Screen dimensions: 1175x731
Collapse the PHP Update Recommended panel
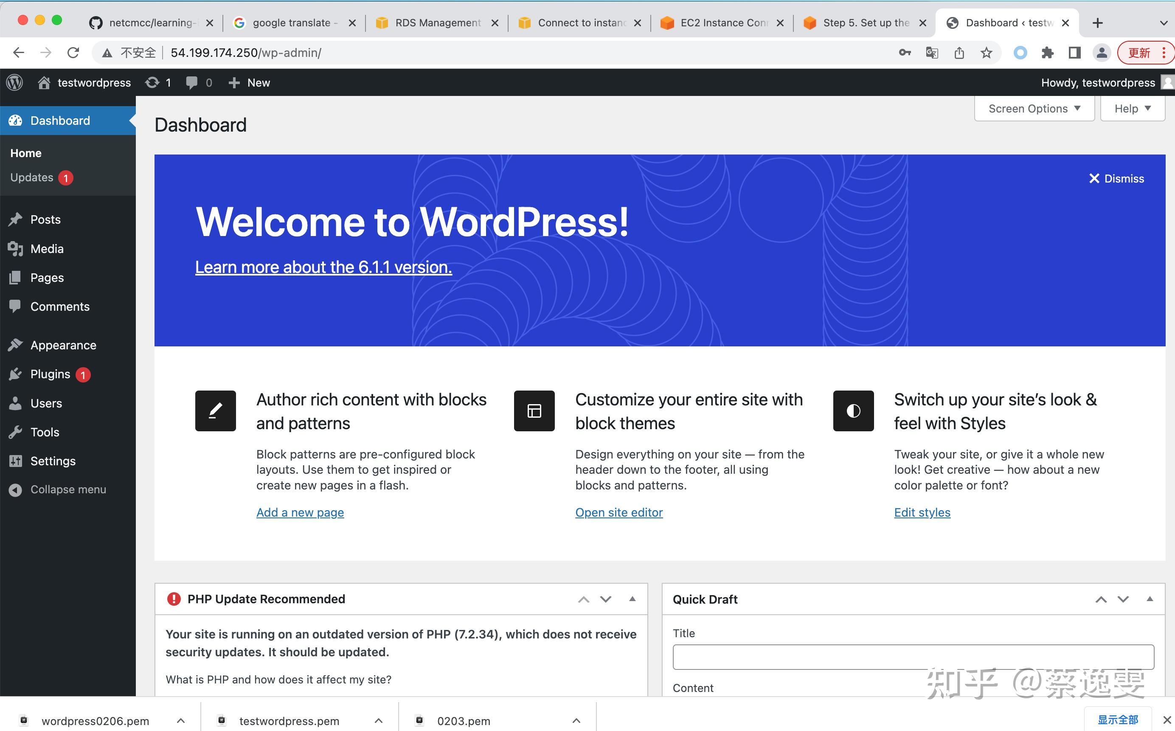pyautogui.click(x=632, y=599)
